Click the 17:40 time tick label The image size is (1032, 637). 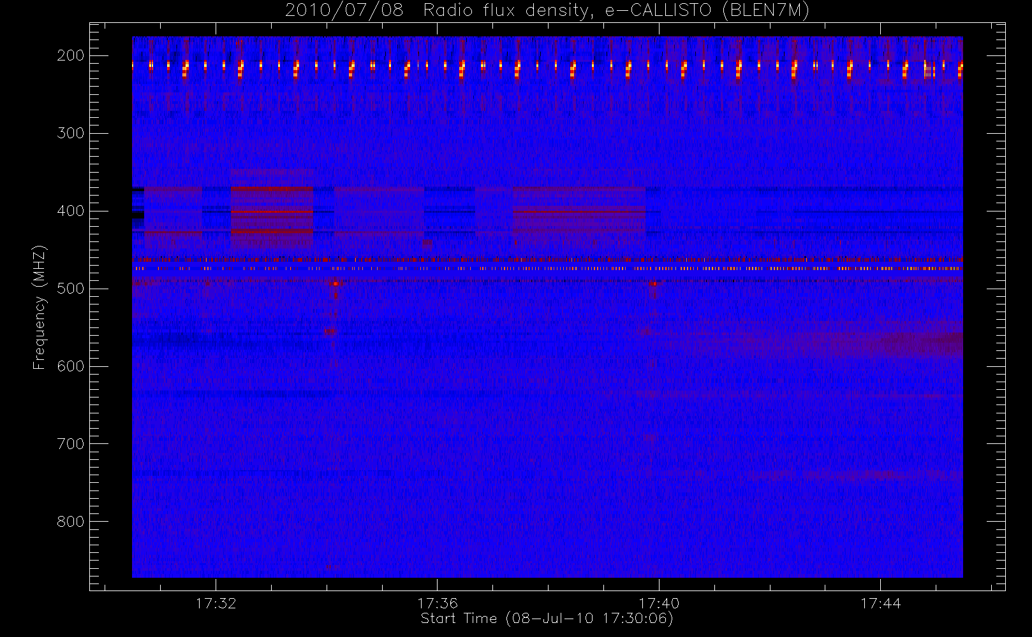pyautogui.click(x=659, y=603)
